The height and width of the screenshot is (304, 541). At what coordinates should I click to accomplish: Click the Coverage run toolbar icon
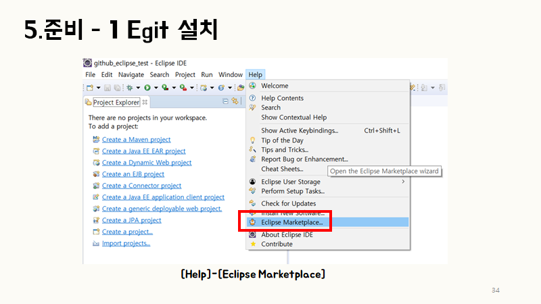pyautogui.click(x=165, y=88)
